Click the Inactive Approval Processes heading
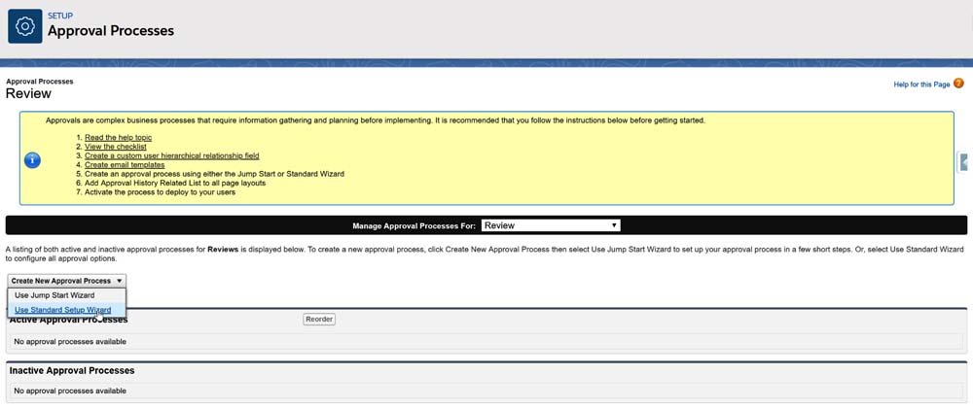This screenshot has height=408, width=973. [72, 370]
